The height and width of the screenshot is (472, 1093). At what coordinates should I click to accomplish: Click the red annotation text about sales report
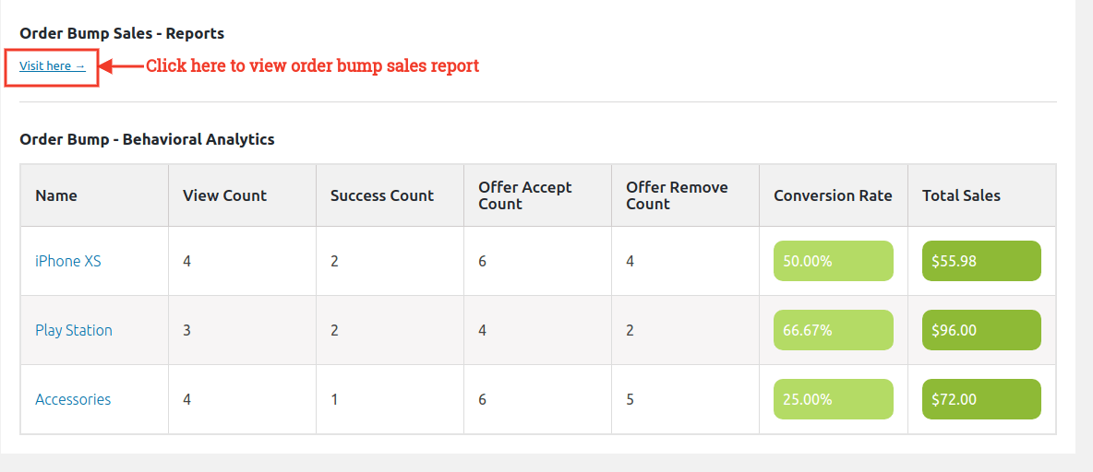[x=313, y=65]
